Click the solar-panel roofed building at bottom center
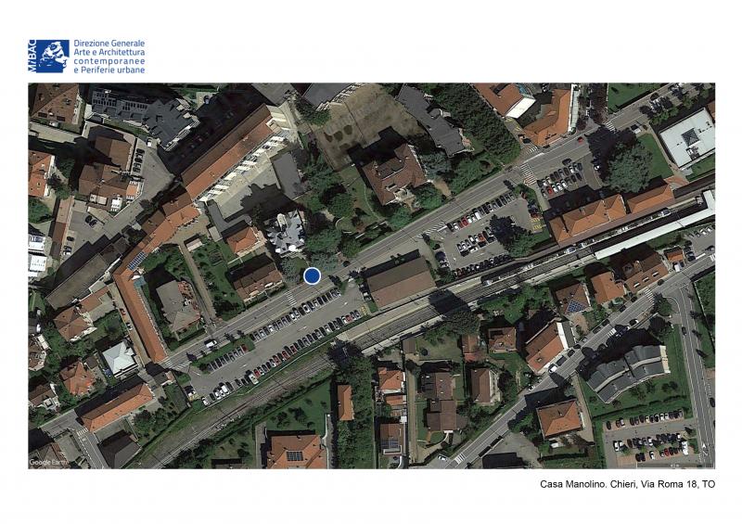Screen dimensions: 742x524 point(295,452)
